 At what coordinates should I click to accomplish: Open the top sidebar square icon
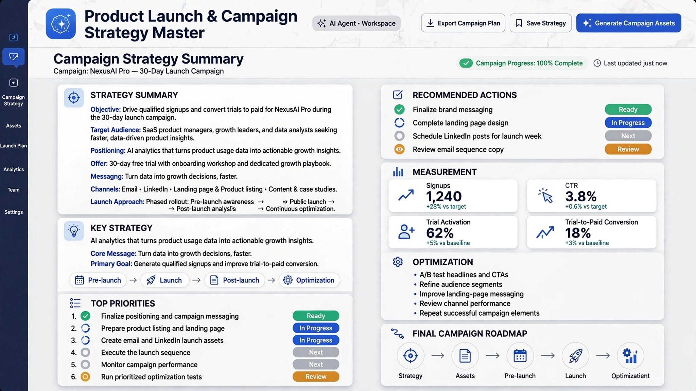click(14, 37)
